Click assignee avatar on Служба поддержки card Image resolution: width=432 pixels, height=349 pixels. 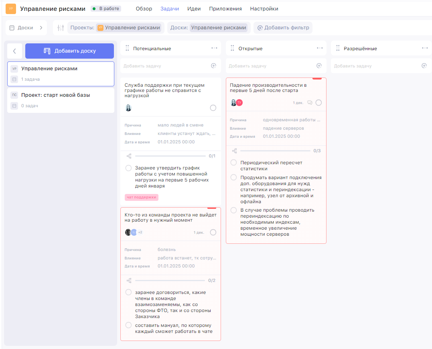[128, 108]
